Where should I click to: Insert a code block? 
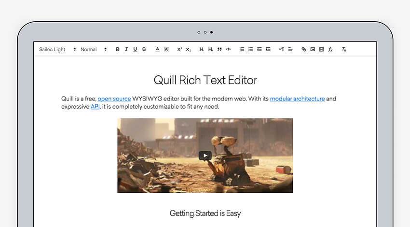(228, 49)
